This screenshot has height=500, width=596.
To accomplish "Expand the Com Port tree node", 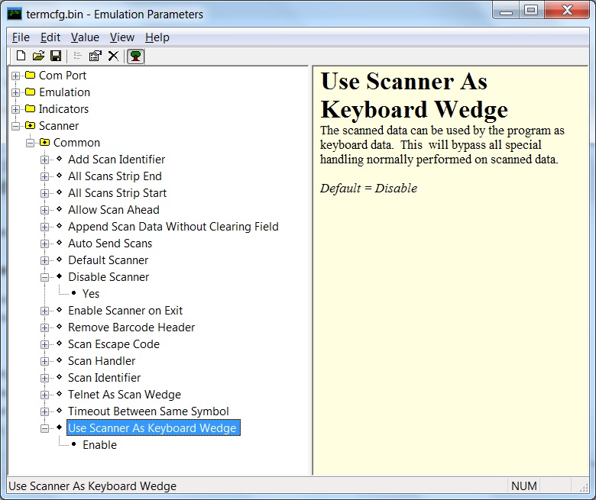I will point(15,76).
